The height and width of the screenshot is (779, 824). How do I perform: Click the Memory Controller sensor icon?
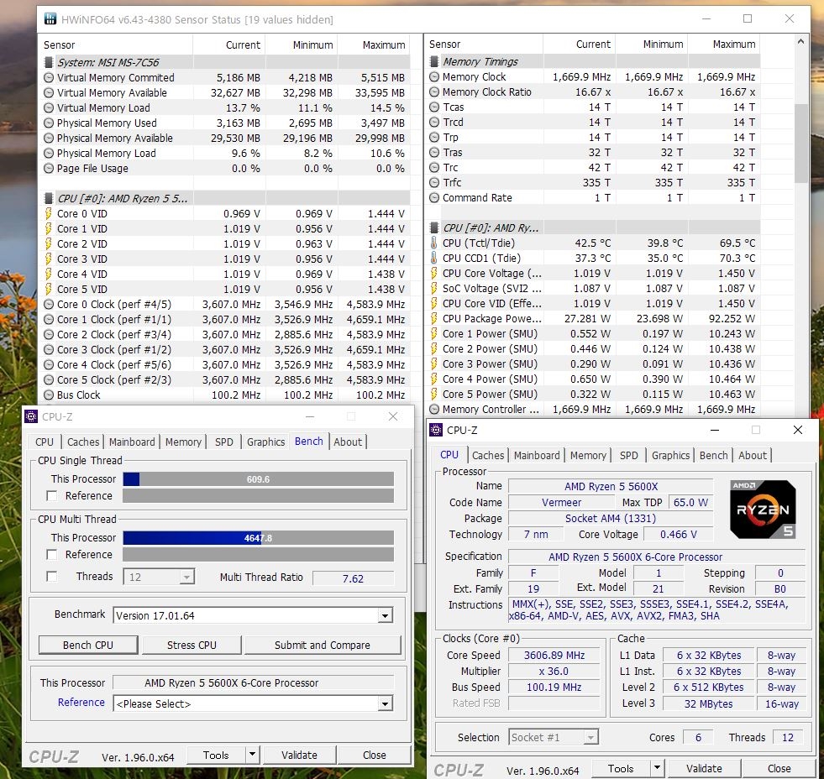pyautogui.click(x=434, y=410)
